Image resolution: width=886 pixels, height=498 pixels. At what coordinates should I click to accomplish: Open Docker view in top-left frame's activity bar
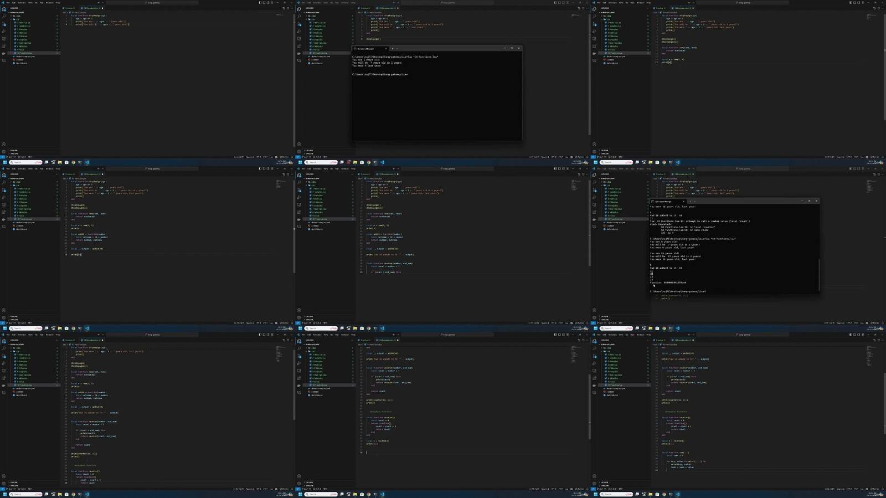coord(4,53)
